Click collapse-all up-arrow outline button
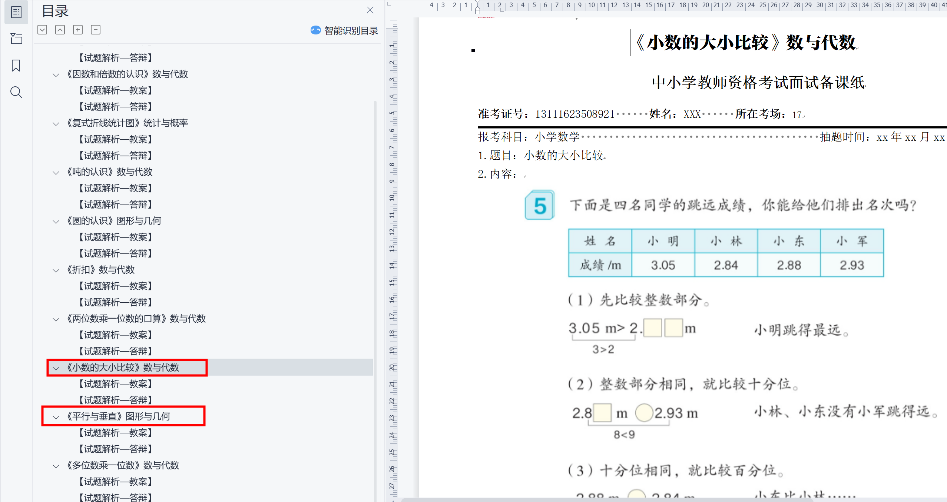The height and width of the screenshot is (502, 947). pos(60,30)
